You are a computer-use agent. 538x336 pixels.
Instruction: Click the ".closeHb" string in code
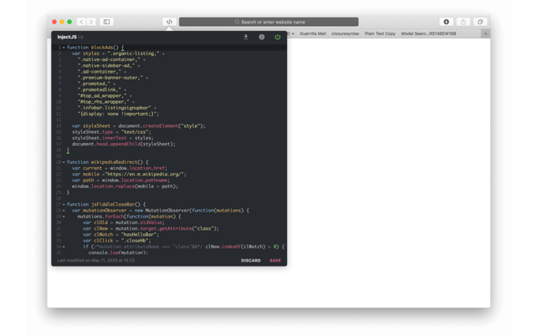[x=135, y=241]
